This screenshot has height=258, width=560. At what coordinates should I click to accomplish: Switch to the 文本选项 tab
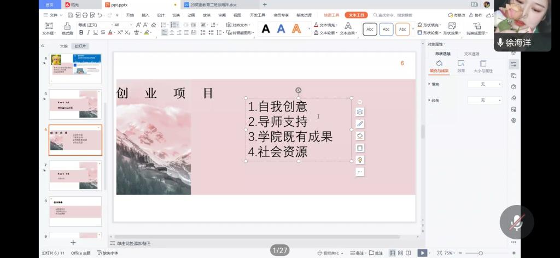coord(471,54)
